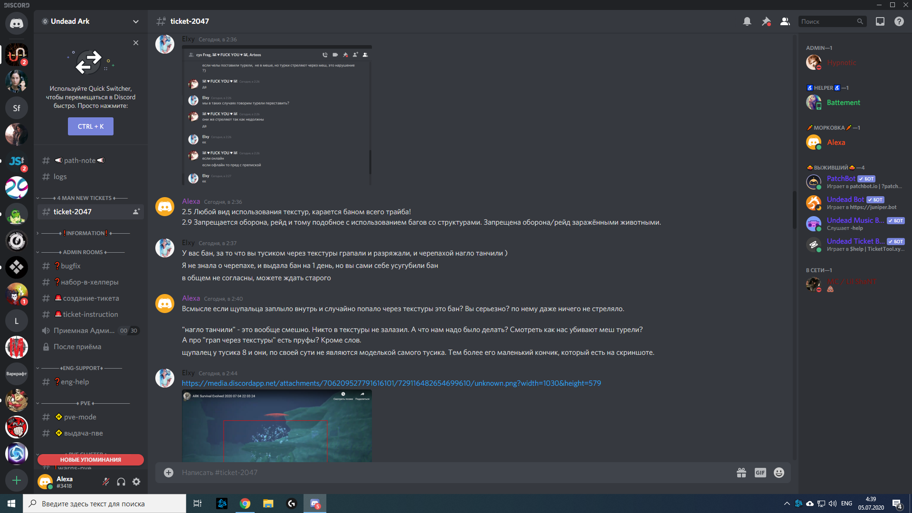The height and width of the screenshot is (513, 912).
Task: Click the search icon in top right
Action: pyautogui.click(x=861, y=21)
